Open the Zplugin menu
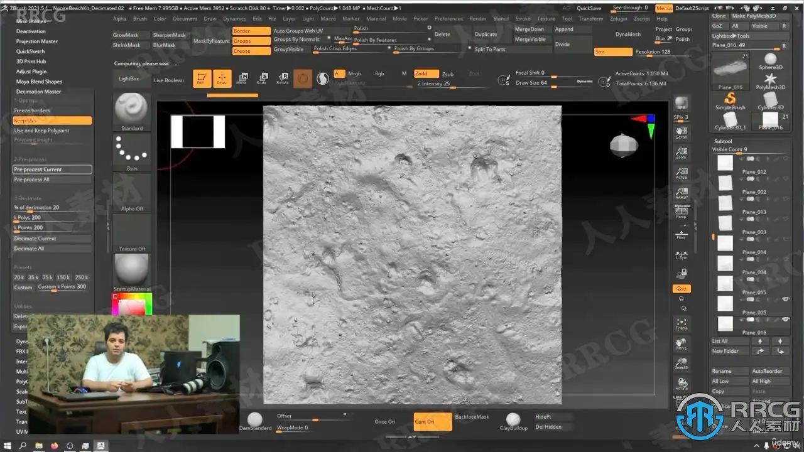The width and height of the screenshot is (804, 452). pyautogui.click(x=618, y=19)
